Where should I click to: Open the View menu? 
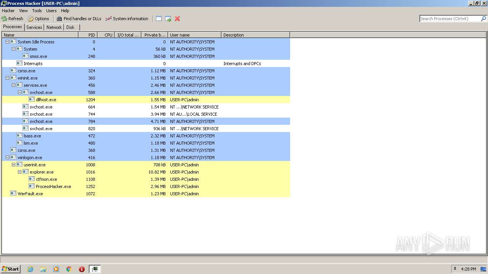coord(23,11)
